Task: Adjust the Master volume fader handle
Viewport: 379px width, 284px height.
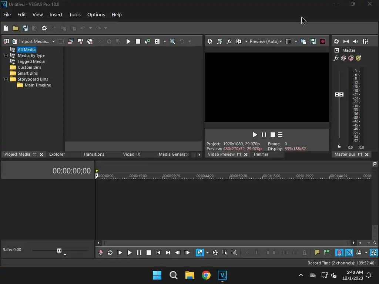Action: tap(339, 94)
